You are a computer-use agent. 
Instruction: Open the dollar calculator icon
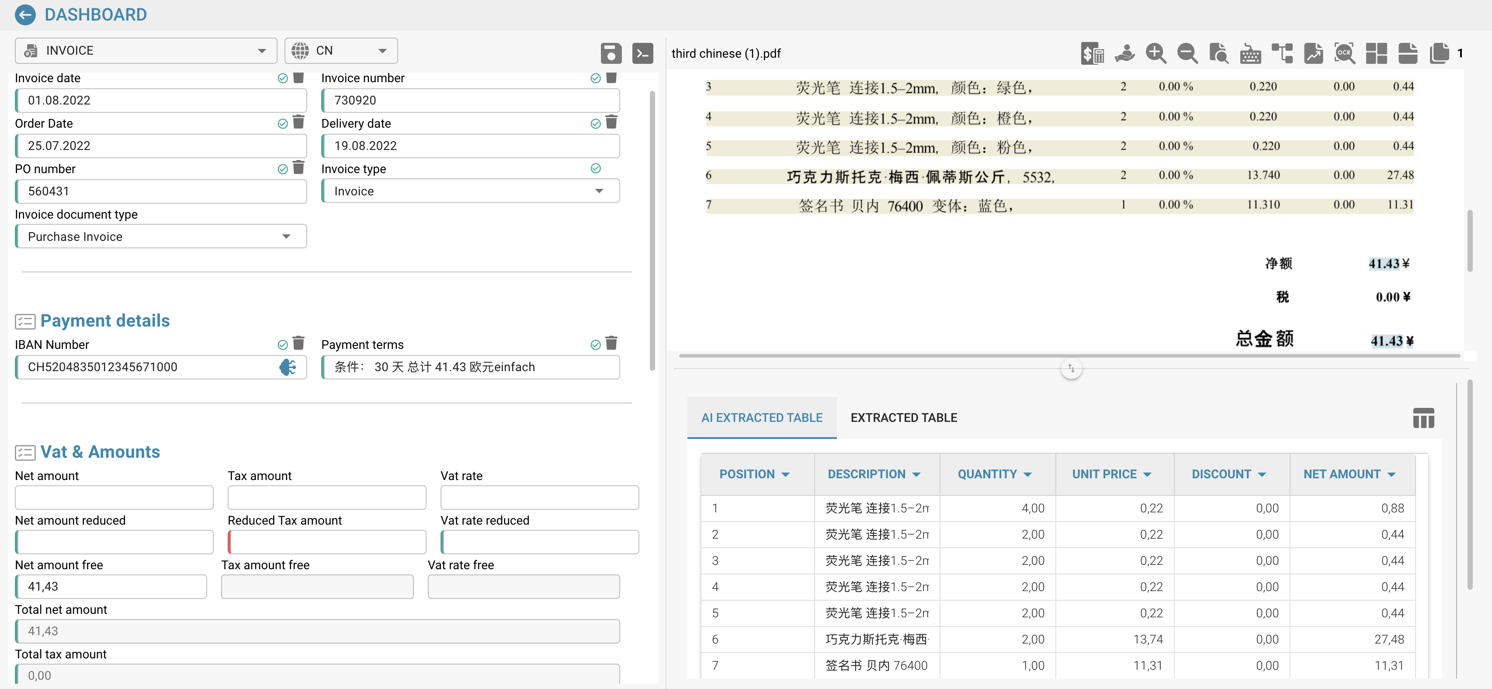tap(1092, 53)
